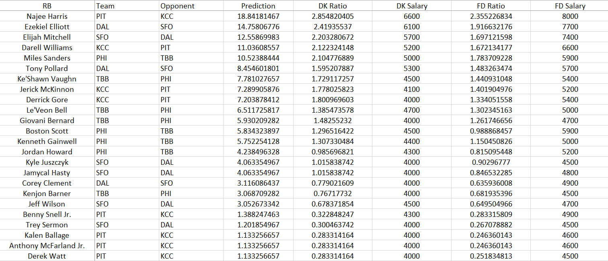Select the Corey Clement cell

(x=47, y=183)
